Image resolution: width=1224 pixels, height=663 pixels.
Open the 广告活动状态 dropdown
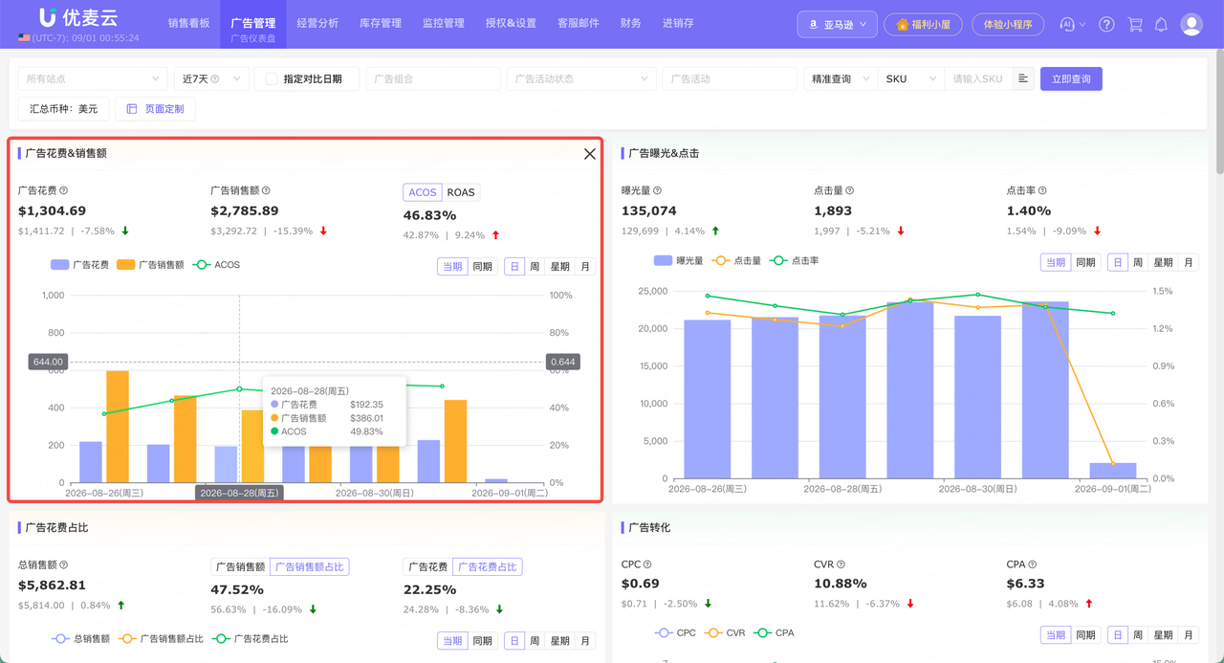pos(581,78)
